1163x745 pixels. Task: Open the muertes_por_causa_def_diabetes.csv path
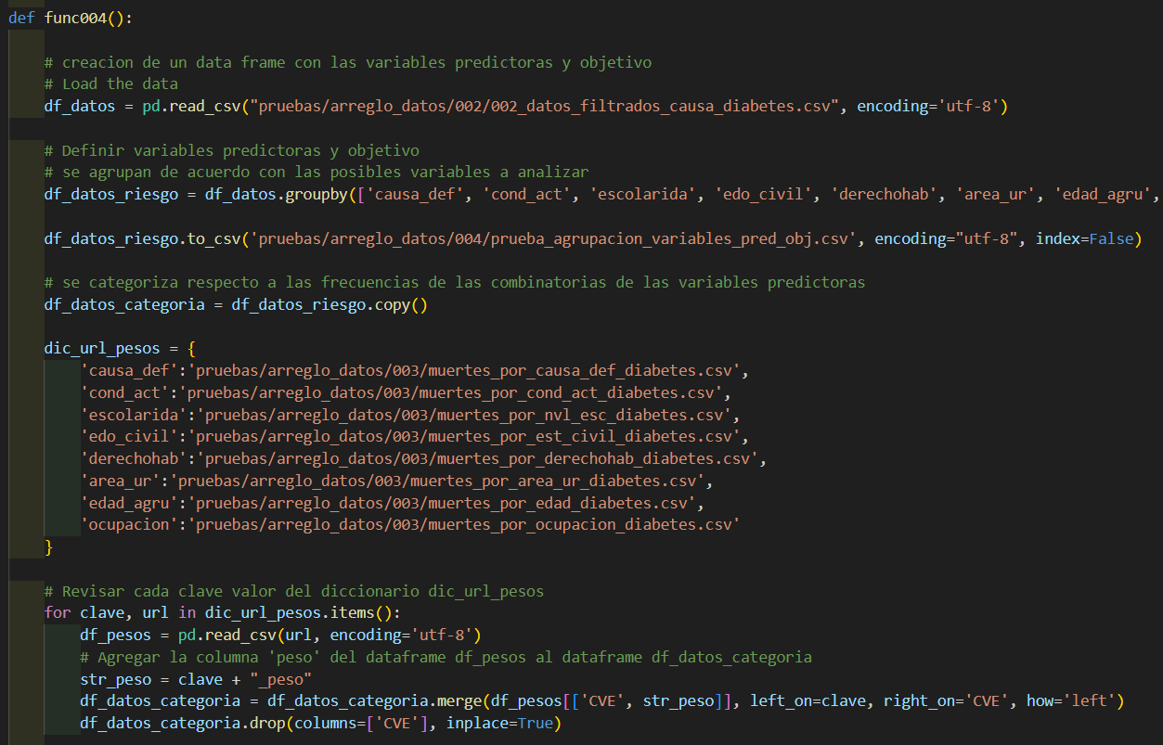click(469, 370)
